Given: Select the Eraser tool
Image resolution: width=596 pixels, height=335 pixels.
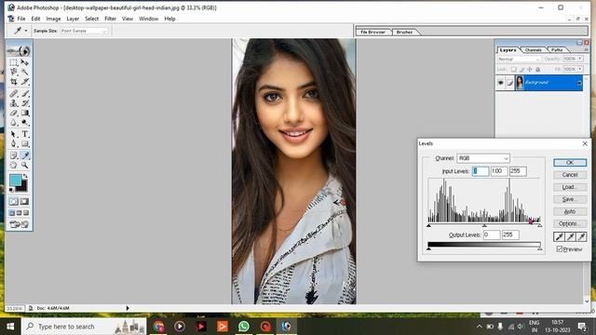Looking at the screenshot, I should tap(14, 114).
